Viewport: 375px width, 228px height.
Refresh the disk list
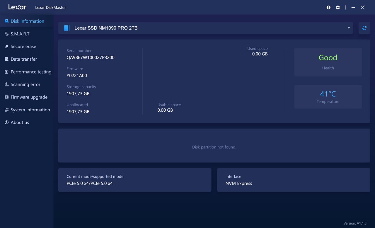tap(364, 28)
